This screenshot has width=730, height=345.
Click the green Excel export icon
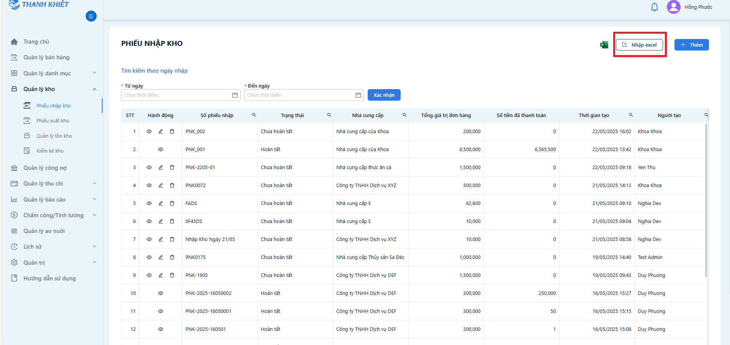pos(604,45)
